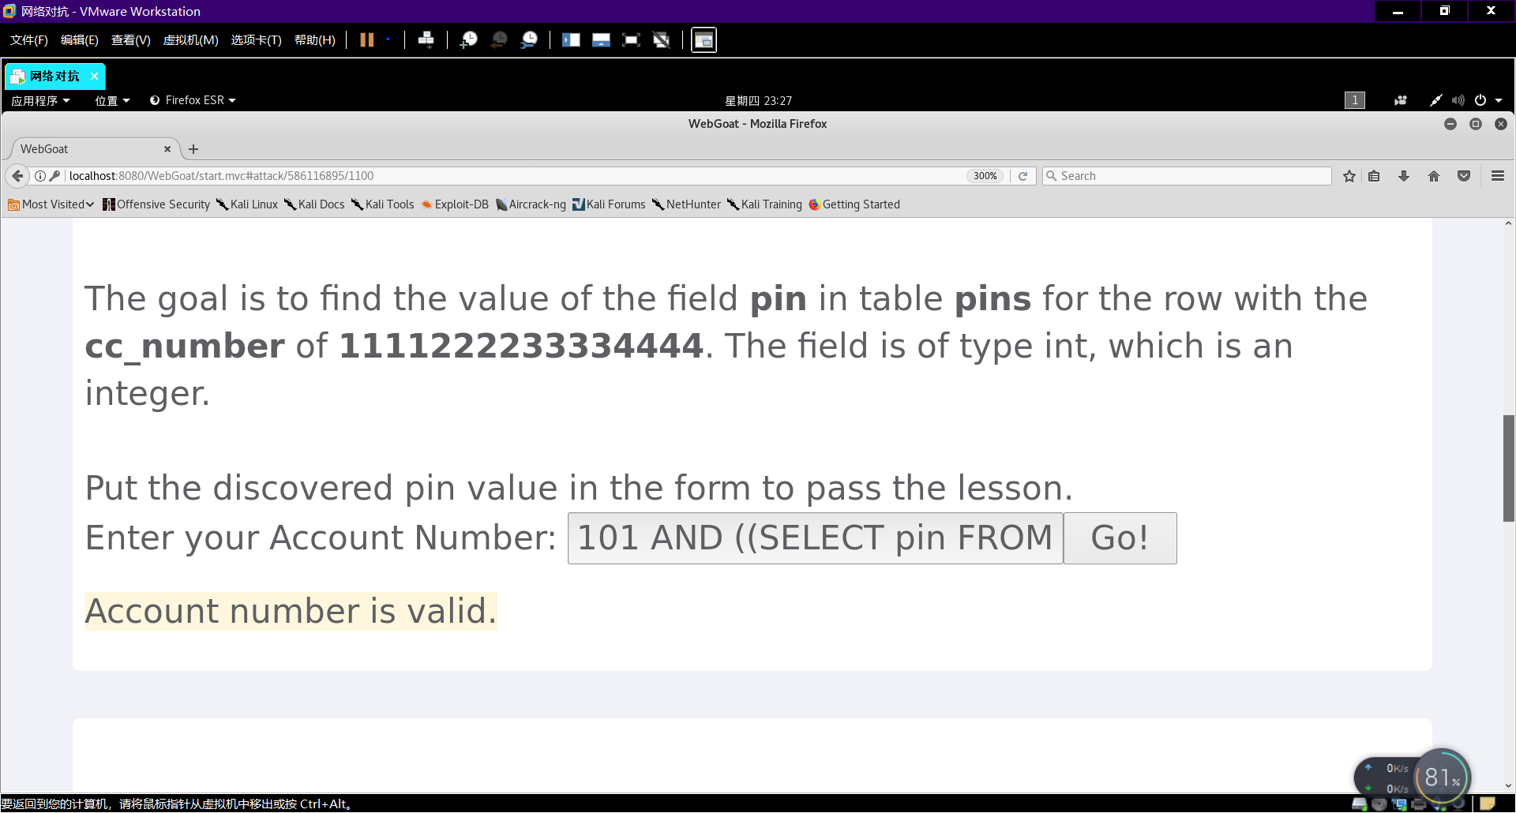Click the Firefox home icon
This screenshot has height=813, width=1516.
[1434, 176]
